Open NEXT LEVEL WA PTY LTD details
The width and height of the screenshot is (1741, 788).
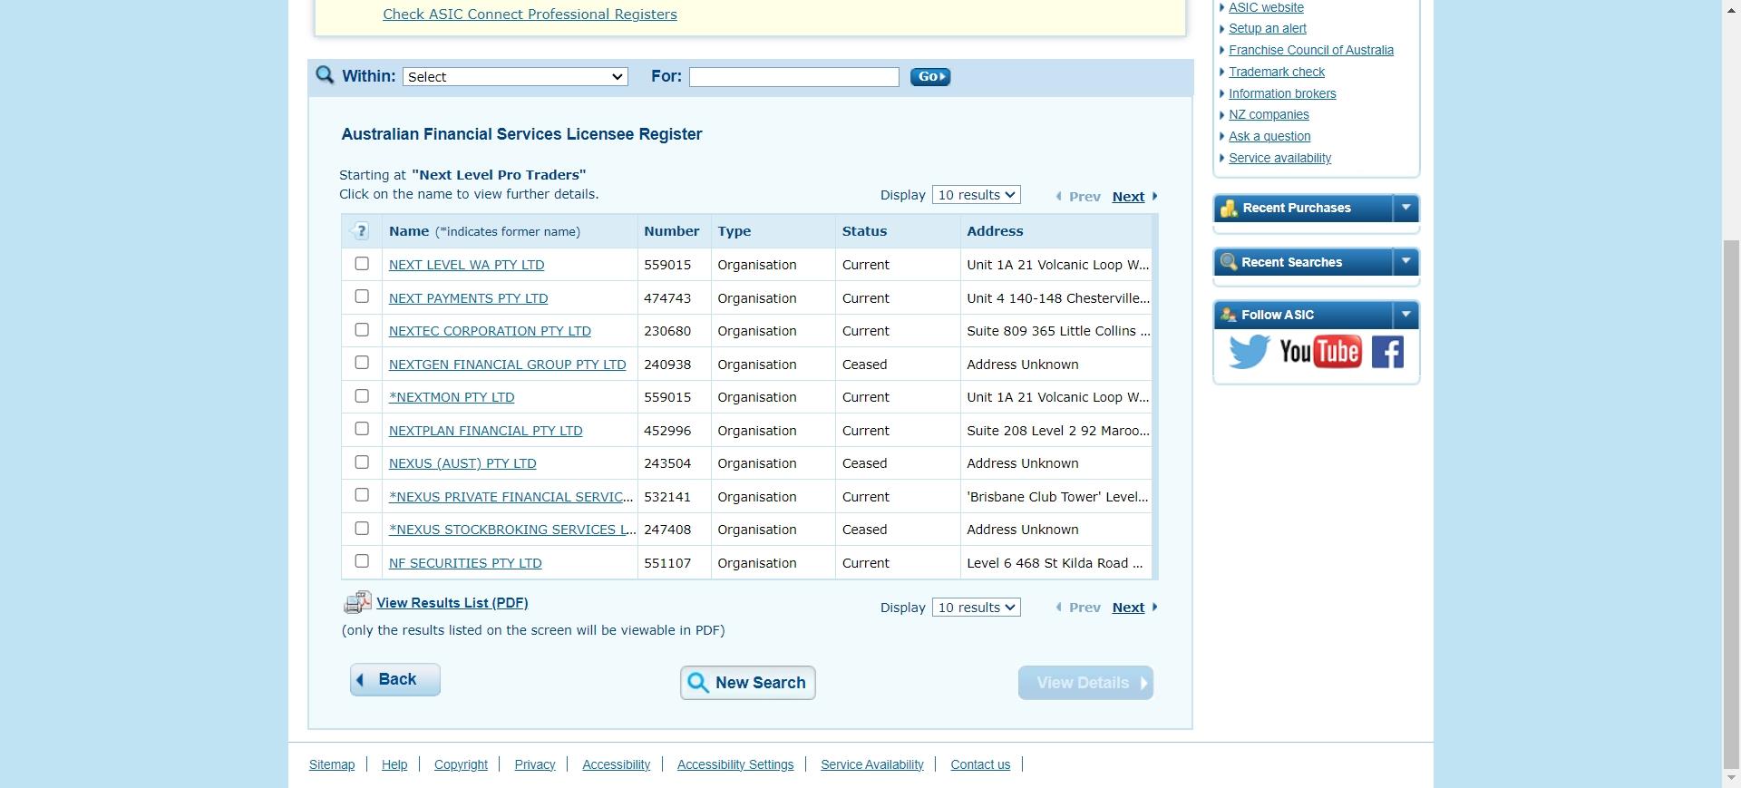tap(467, 265)
